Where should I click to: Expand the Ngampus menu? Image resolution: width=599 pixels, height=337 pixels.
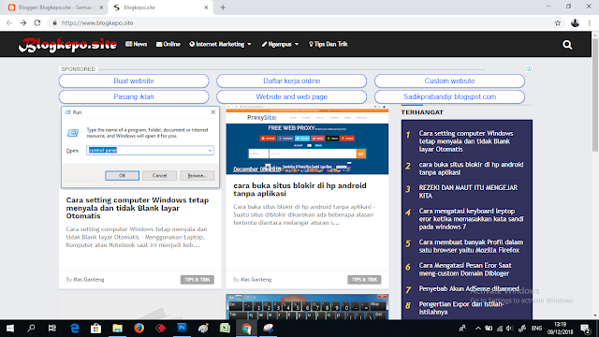(x=280, y=44)
